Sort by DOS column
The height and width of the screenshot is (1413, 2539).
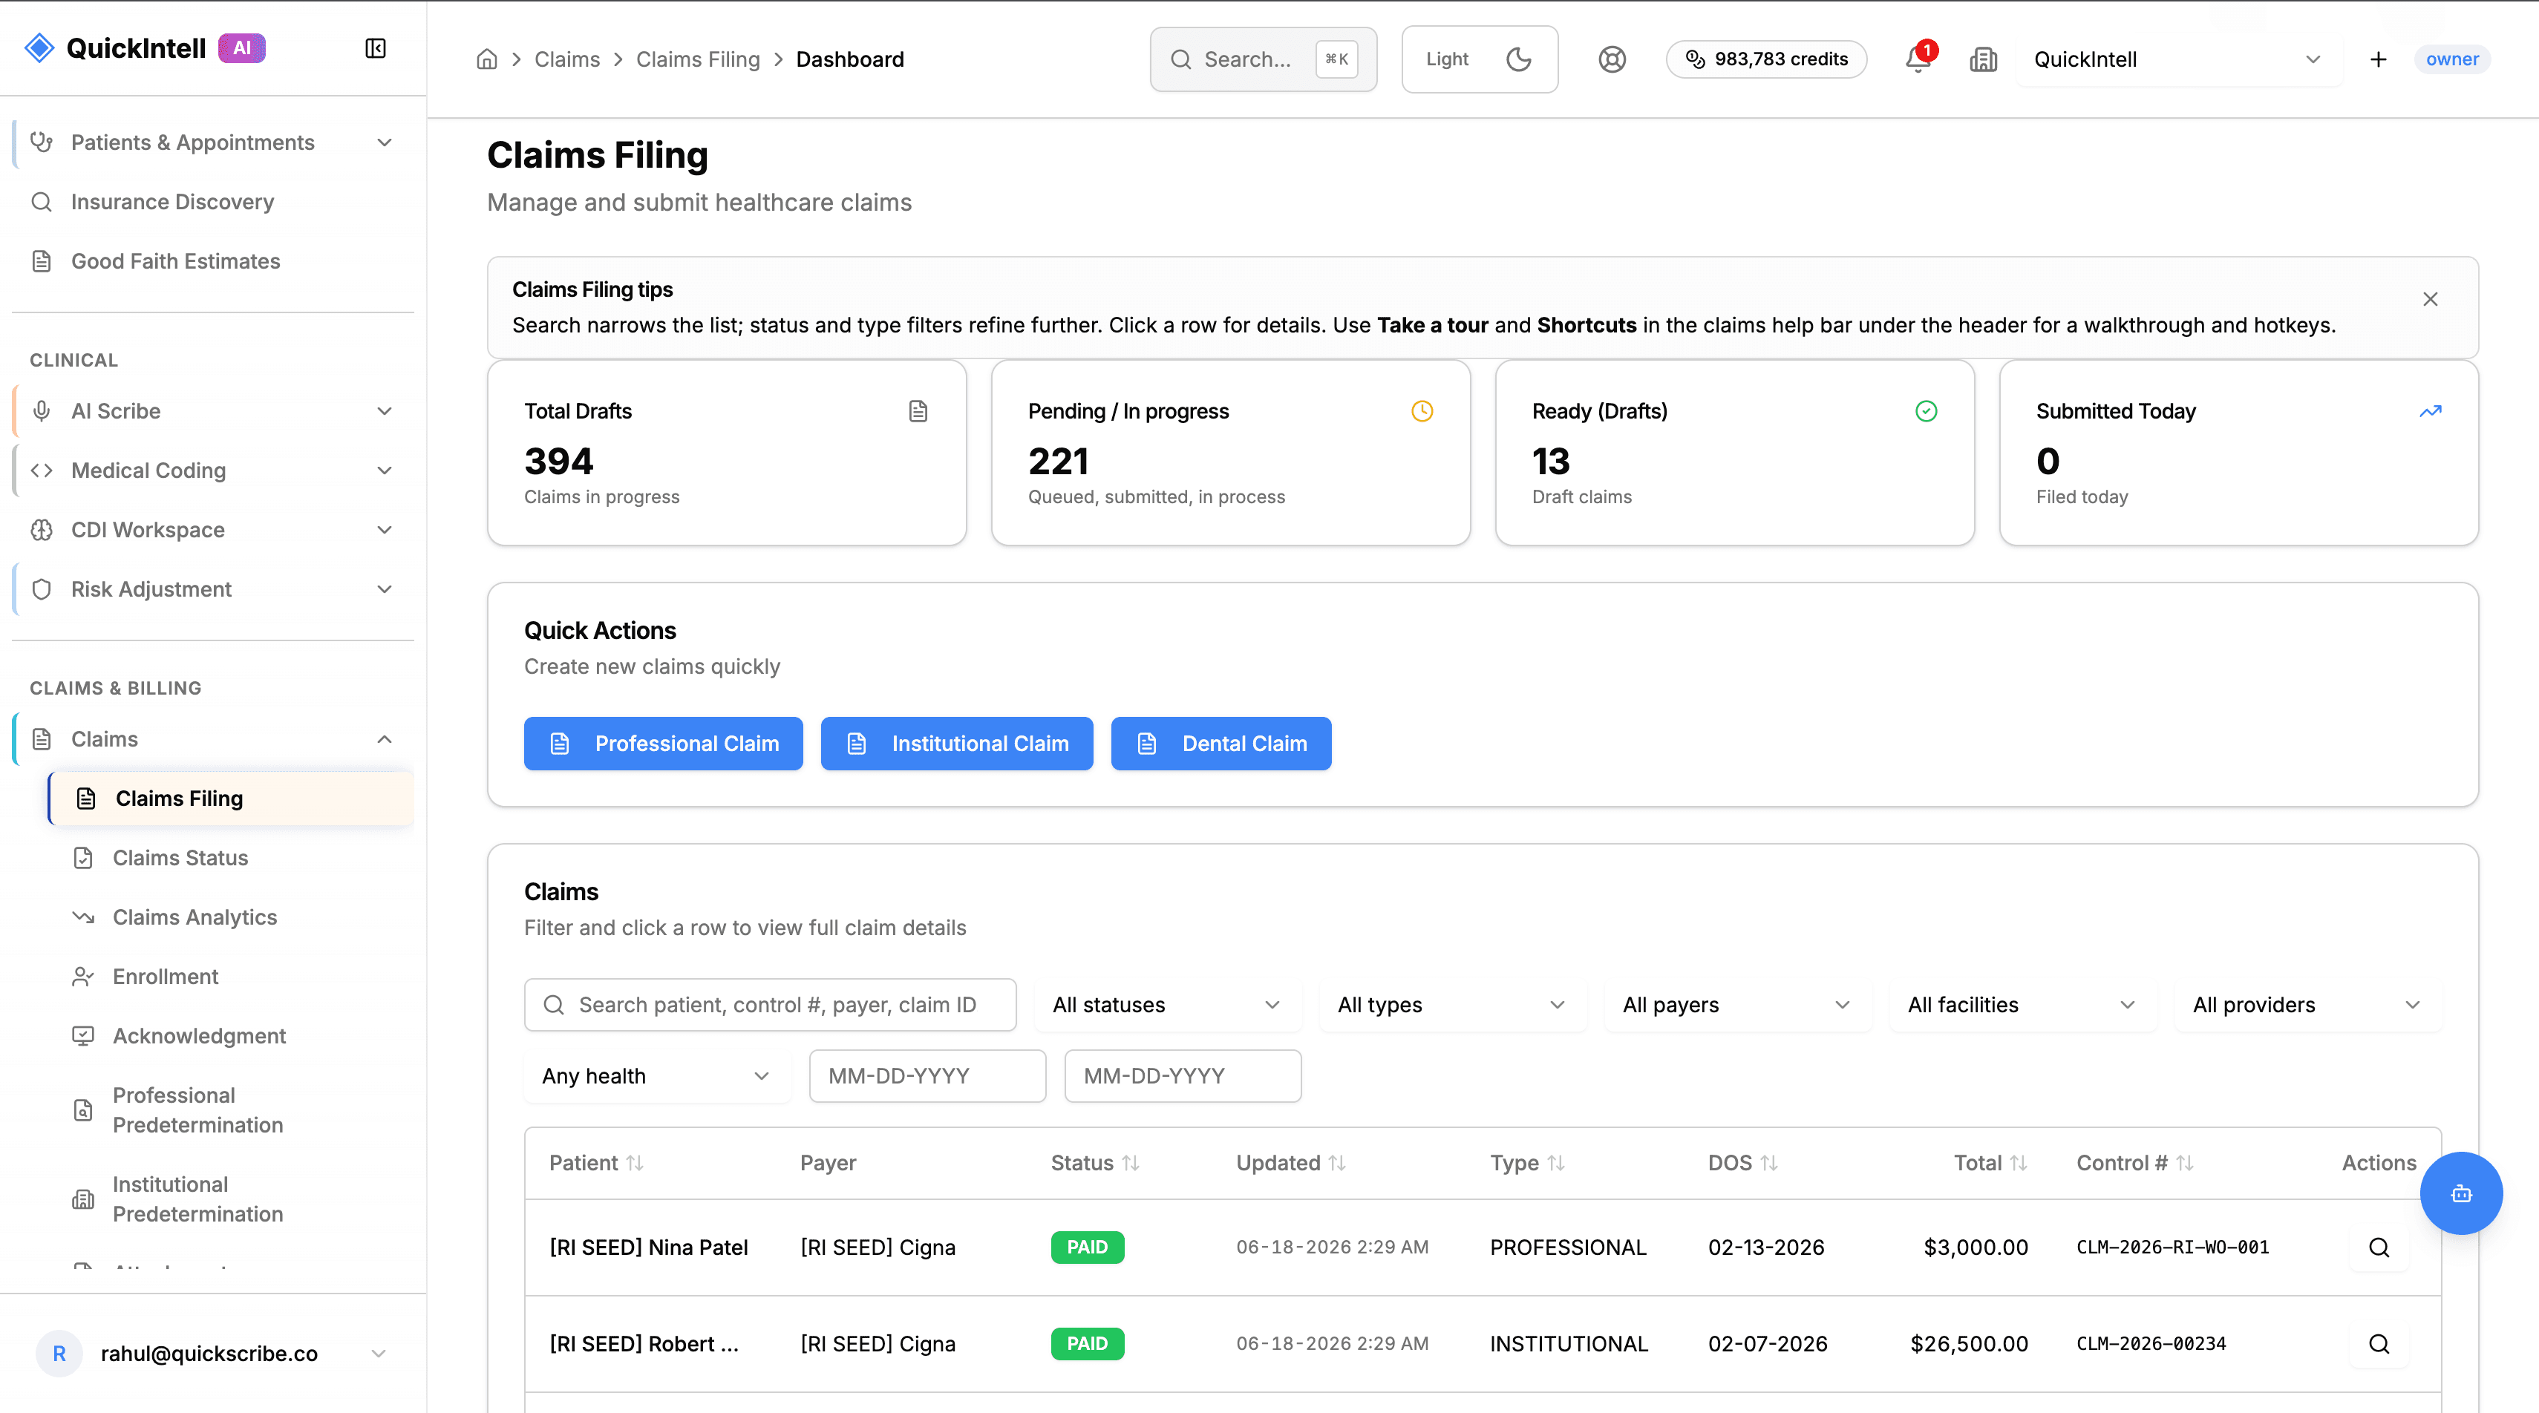pyautogui.click(x=1742, y=1164)
